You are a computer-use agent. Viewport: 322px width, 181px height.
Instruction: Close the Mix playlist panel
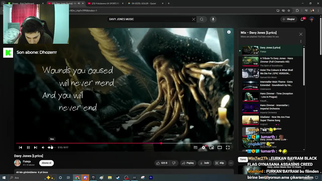tap(301, 34)
